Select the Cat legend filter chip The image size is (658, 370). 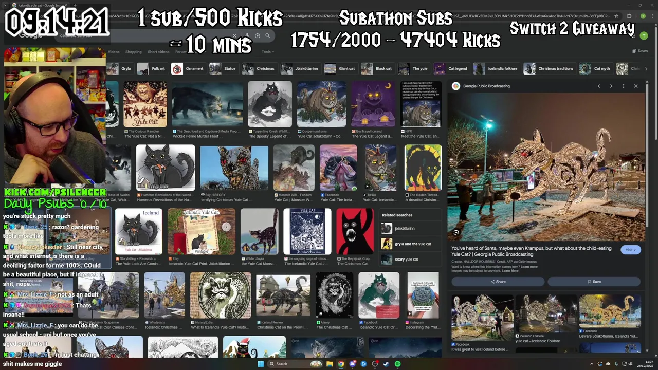(451, 69)
